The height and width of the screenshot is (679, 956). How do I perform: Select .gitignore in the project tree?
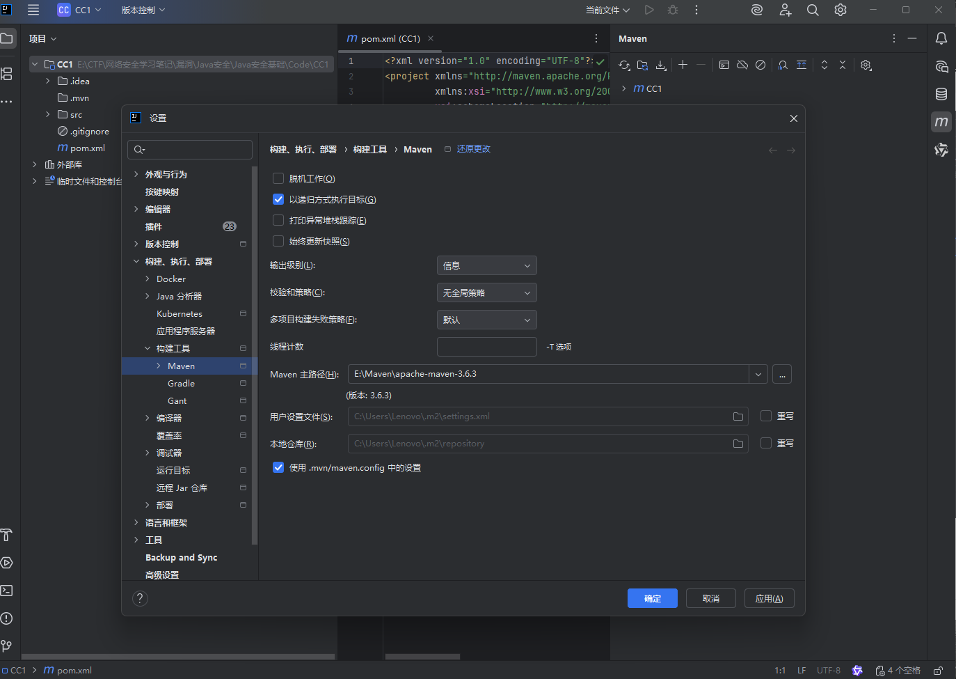89,131
